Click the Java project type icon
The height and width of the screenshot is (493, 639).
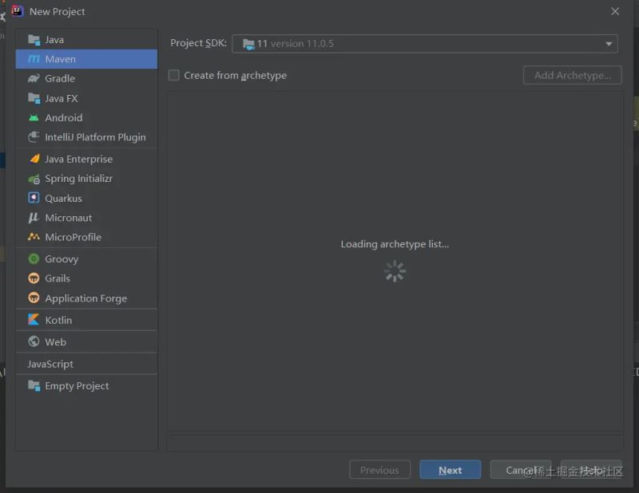coord(34,40)
